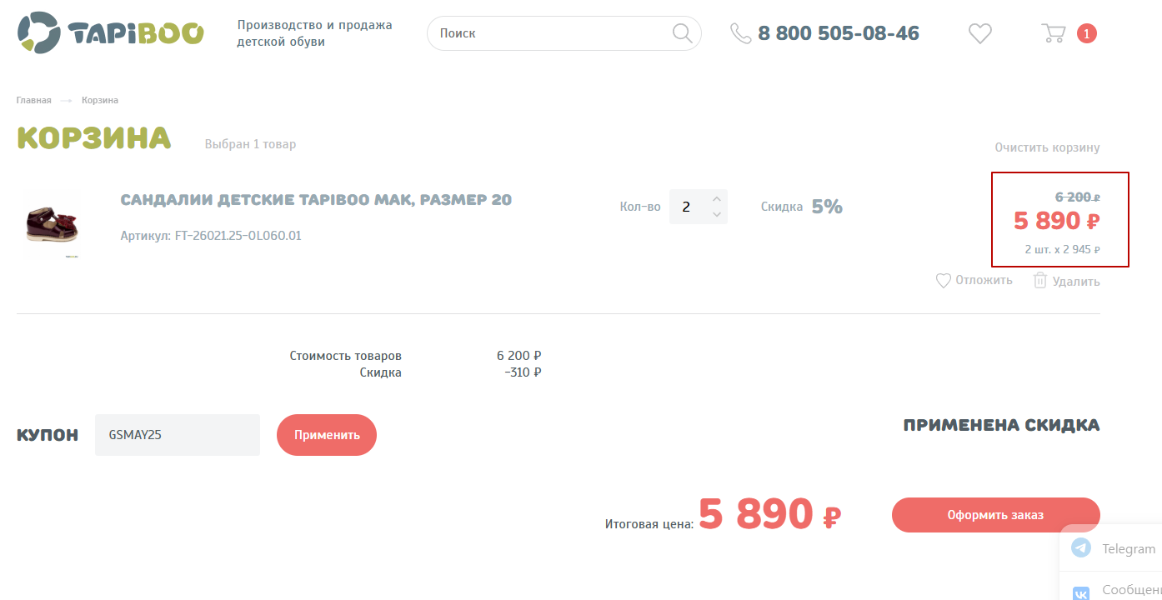Click the phone handset icon

click(x=740, y=33)
